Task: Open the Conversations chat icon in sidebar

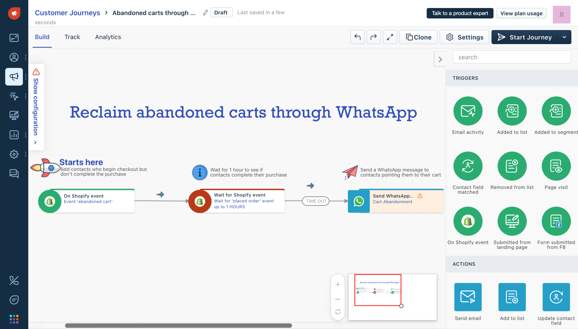Action: pyautogui.click(x=14, y=173)
